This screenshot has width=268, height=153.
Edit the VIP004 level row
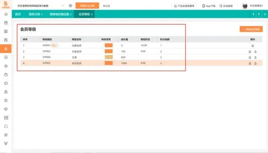click(250, 58)
